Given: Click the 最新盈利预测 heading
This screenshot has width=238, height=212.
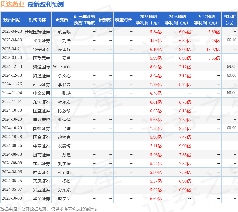Looking at the screenshot, I should [x=46, y=4].
